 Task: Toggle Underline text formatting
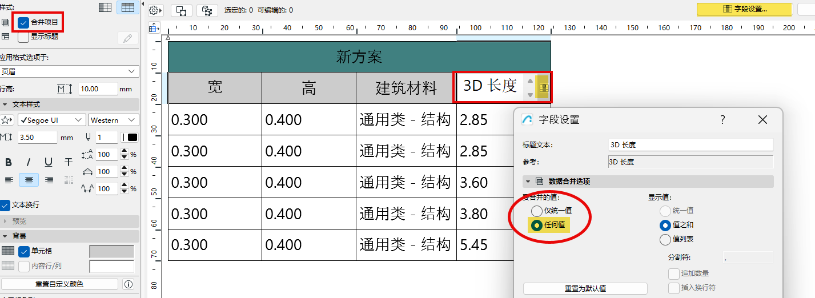(49, 163)
